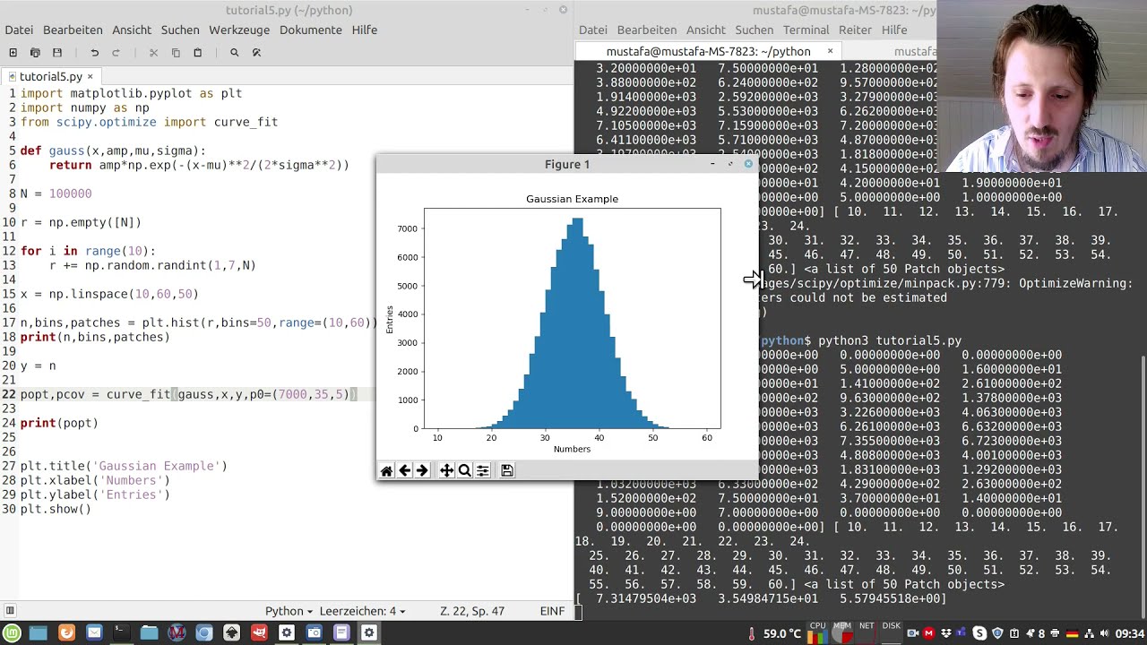Open the Leerzeichen: 4 indentation dropdown
Viewport: 1147px width, 645px height.
pyautogui.click(x=362, y=611)
